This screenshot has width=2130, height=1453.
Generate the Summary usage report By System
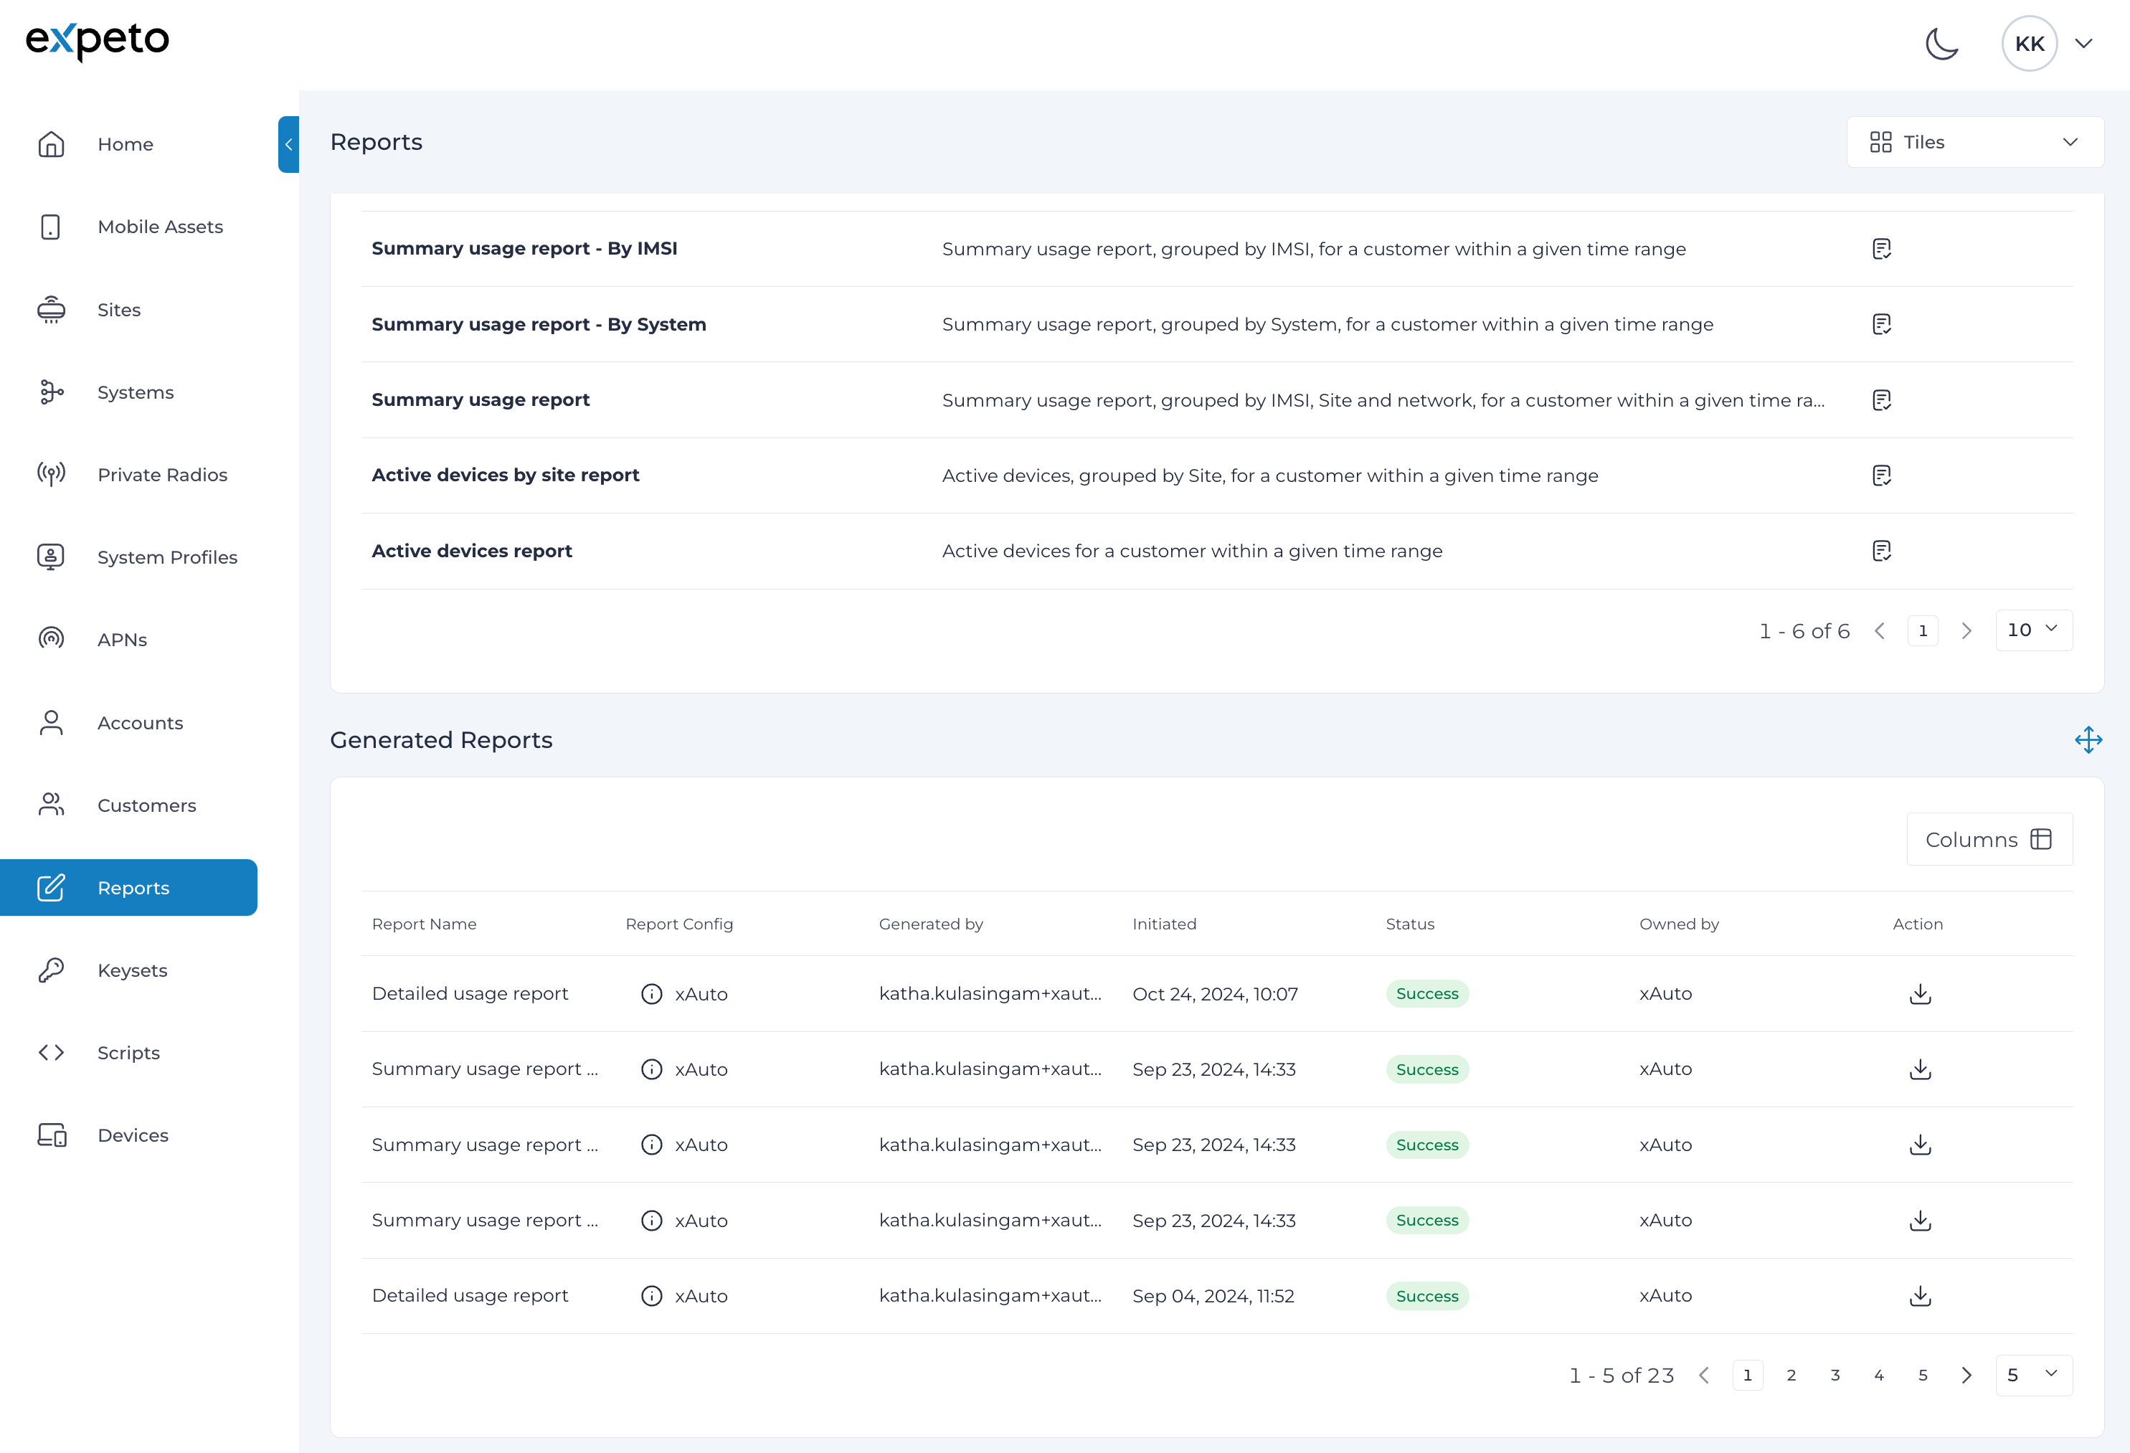[1880, 324]
